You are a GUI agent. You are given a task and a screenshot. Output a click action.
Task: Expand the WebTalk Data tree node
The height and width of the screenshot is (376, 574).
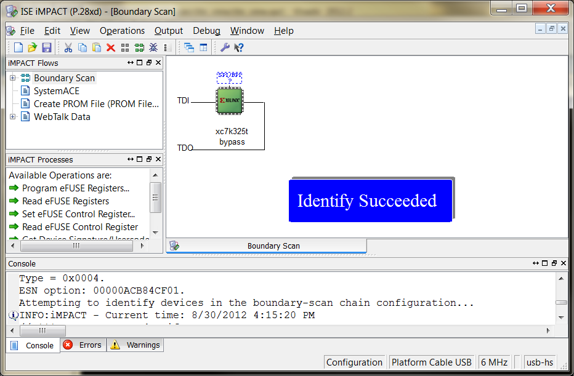pos(12,117)
